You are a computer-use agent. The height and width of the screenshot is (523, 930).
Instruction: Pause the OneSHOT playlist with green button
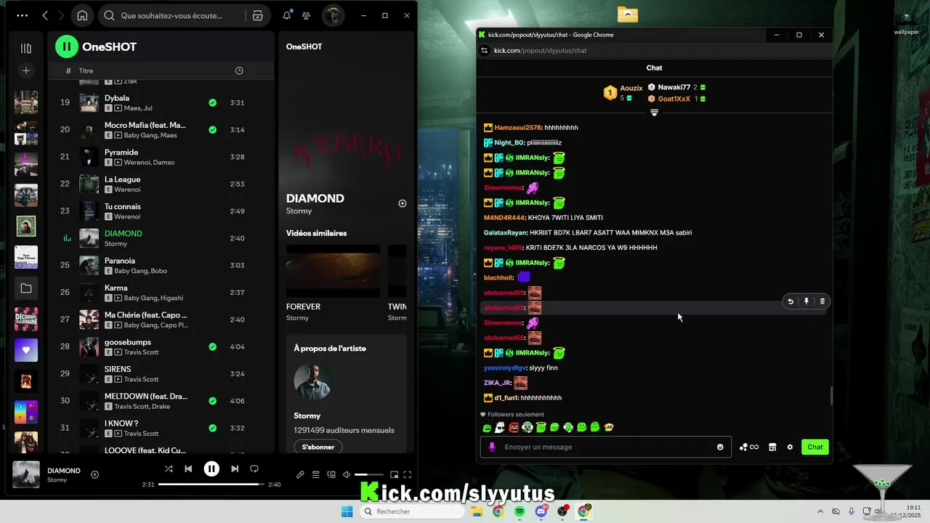[66, 46]
